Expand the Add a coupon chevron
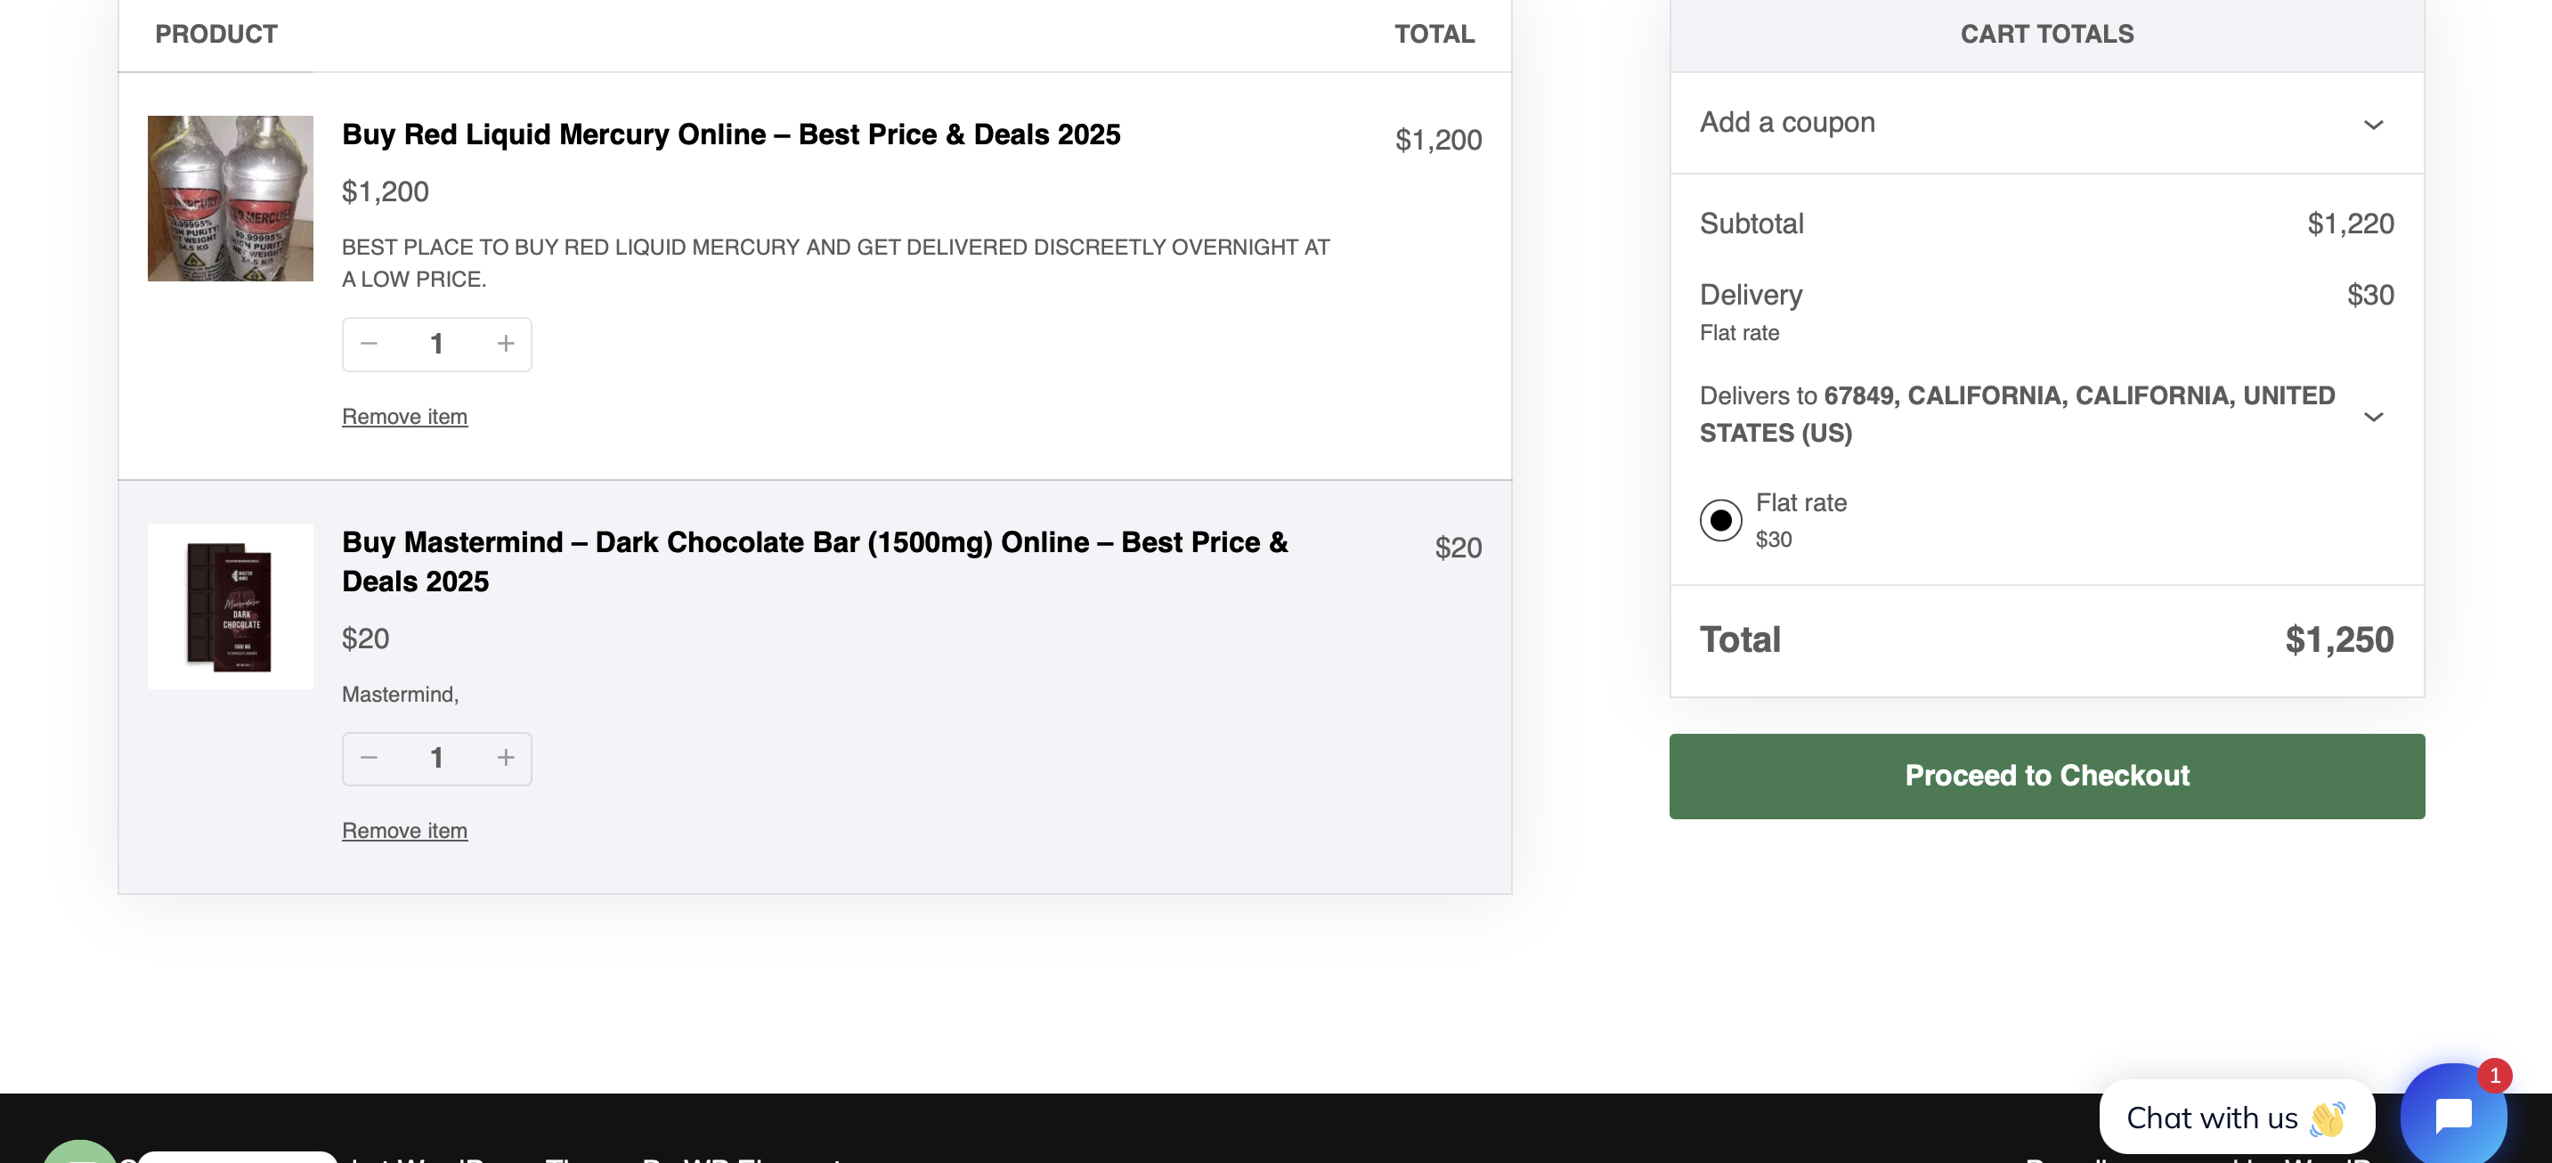 point(2373,125)
